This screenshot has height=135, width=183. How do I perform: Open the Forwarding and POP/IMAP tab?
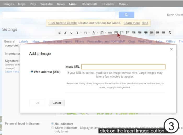(x=106, y=42)
